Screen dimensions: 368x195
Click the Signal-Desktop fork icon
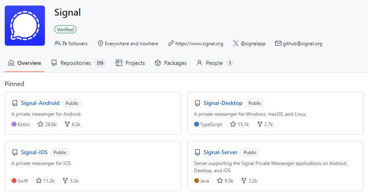259,124
